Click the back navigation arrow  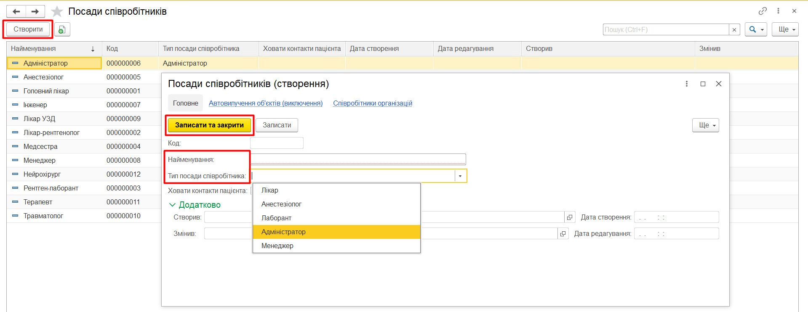pos(16,11)
